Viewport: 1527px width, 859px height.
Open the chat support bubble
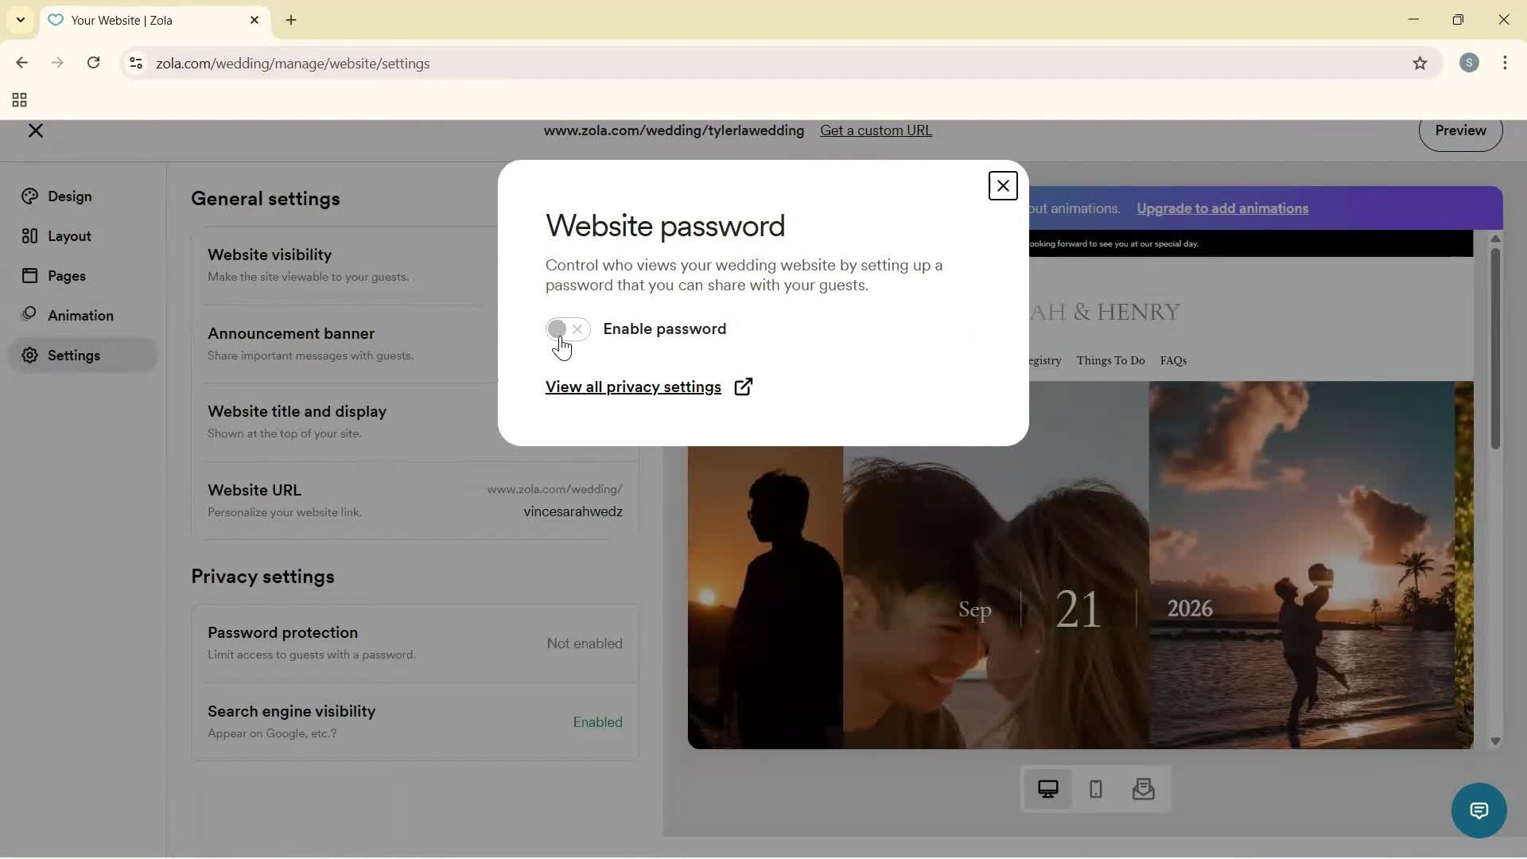1478,810
